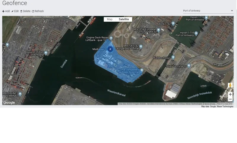Click the MPET K1742 Deurganck Terminal pin
This screenshot has width=237, height=143.
point(141,46)
